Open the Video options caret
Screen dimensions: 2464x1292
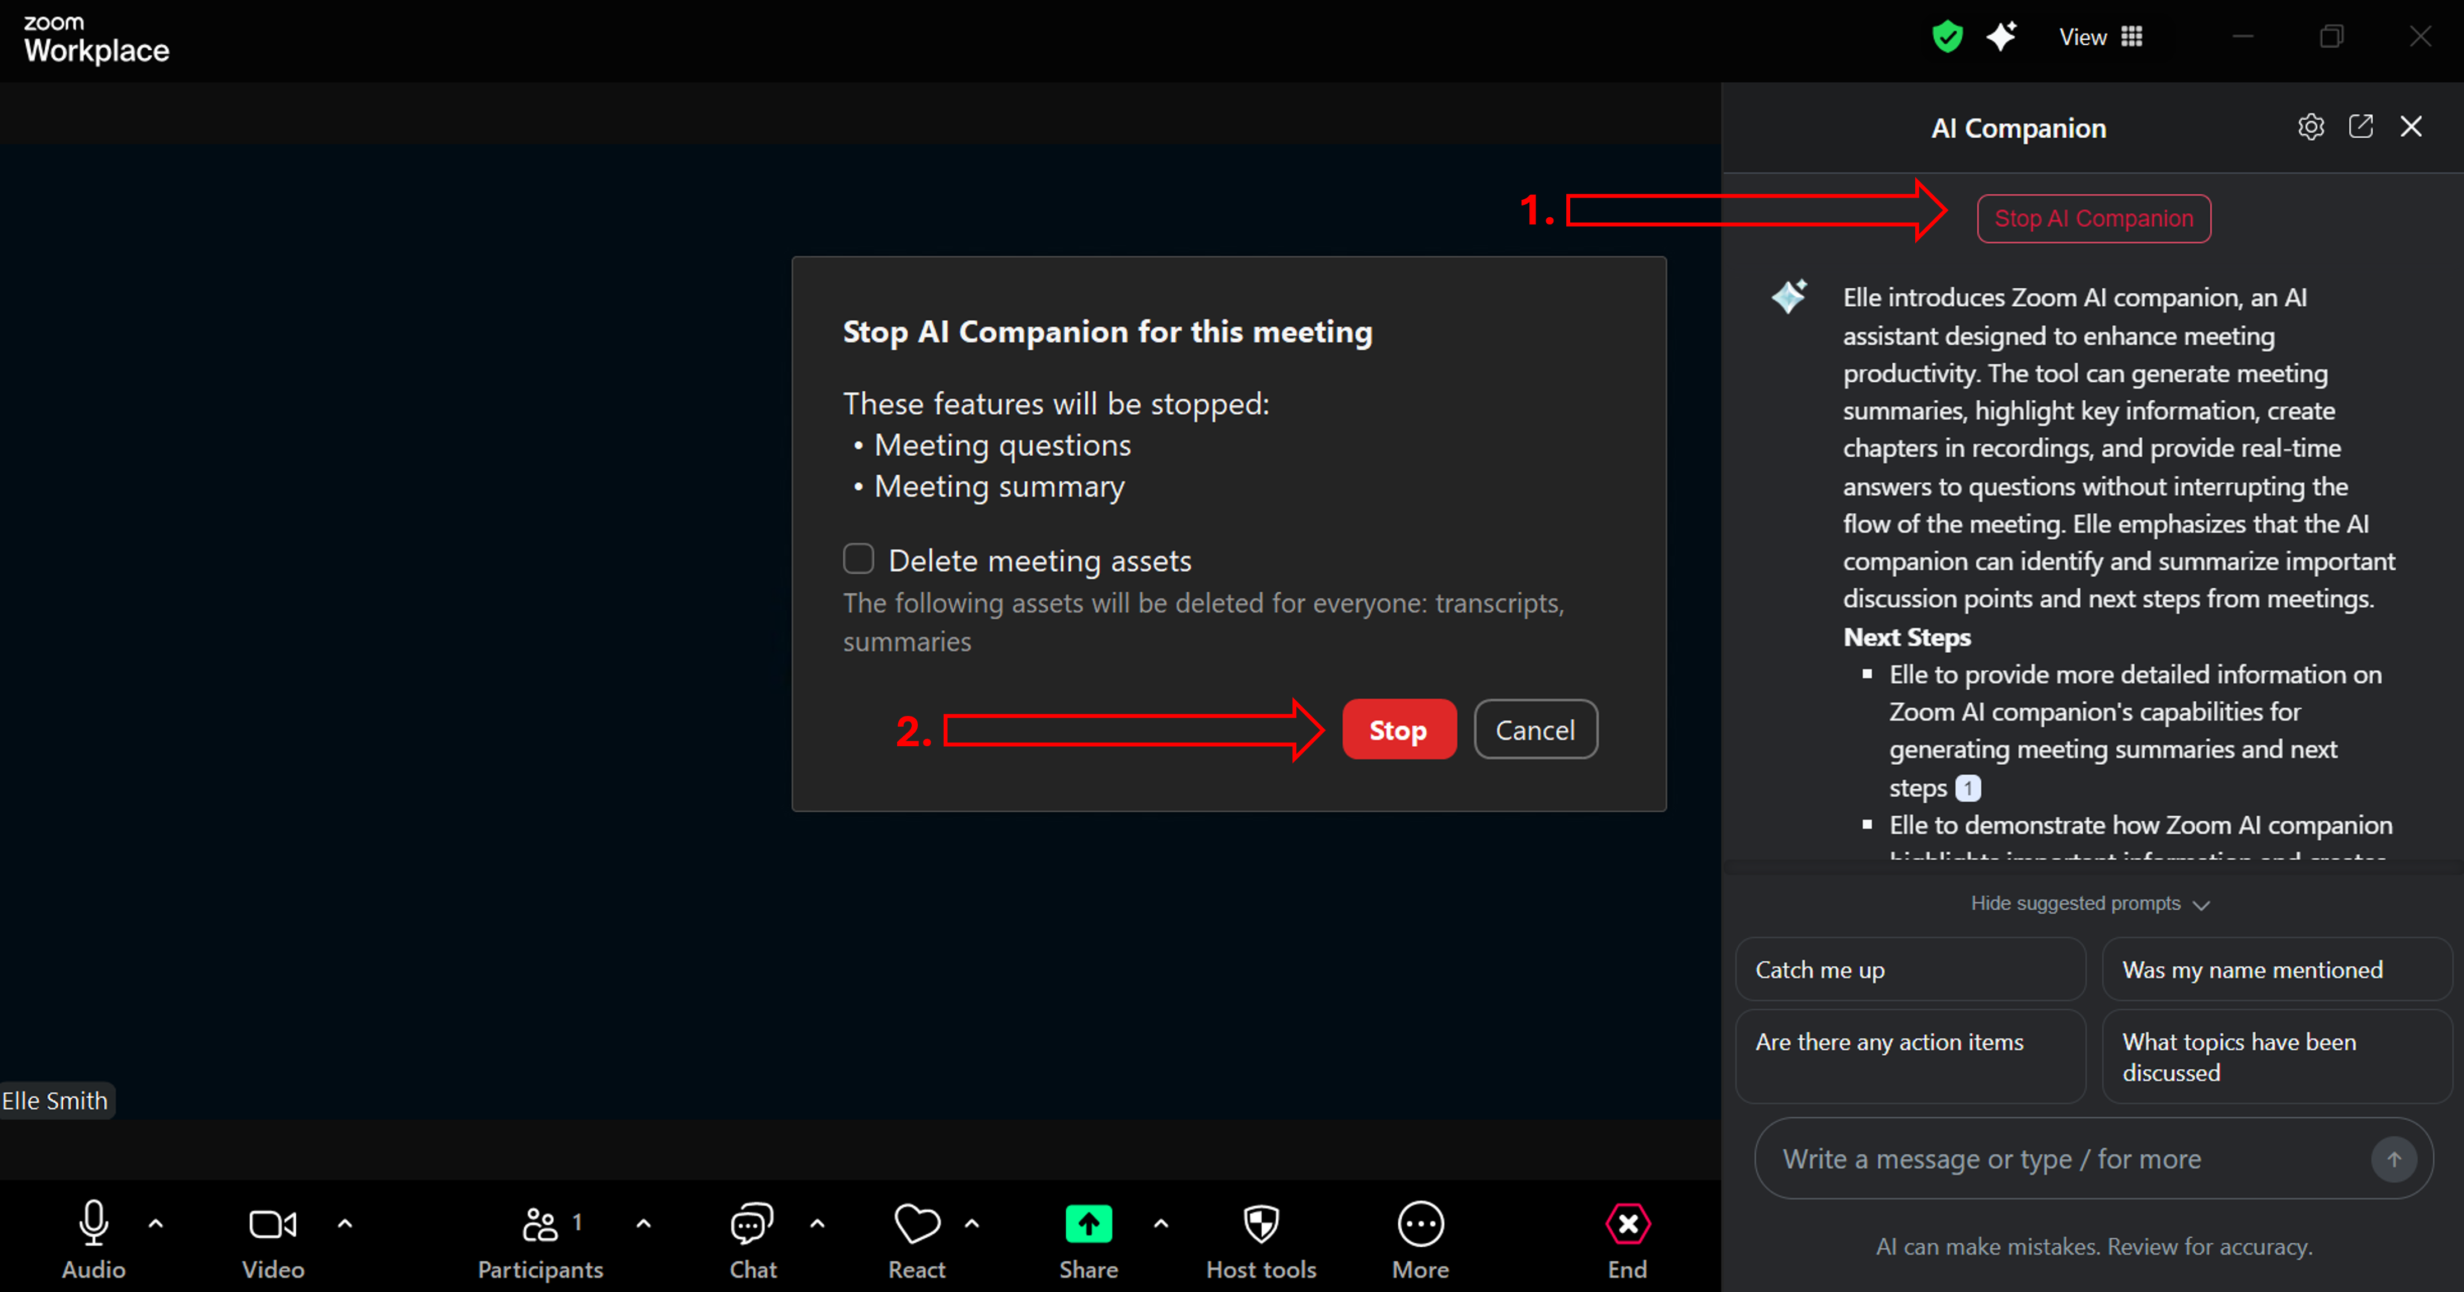click(x=346, y=1223)
